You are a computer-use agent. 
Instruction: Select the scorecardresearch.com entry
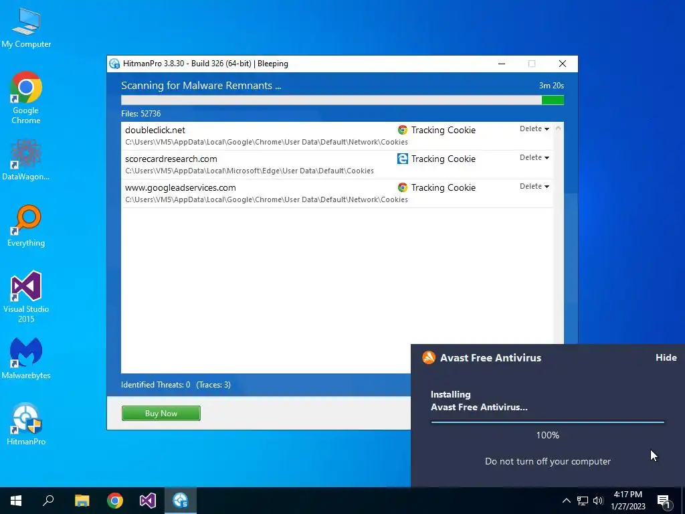337,165
